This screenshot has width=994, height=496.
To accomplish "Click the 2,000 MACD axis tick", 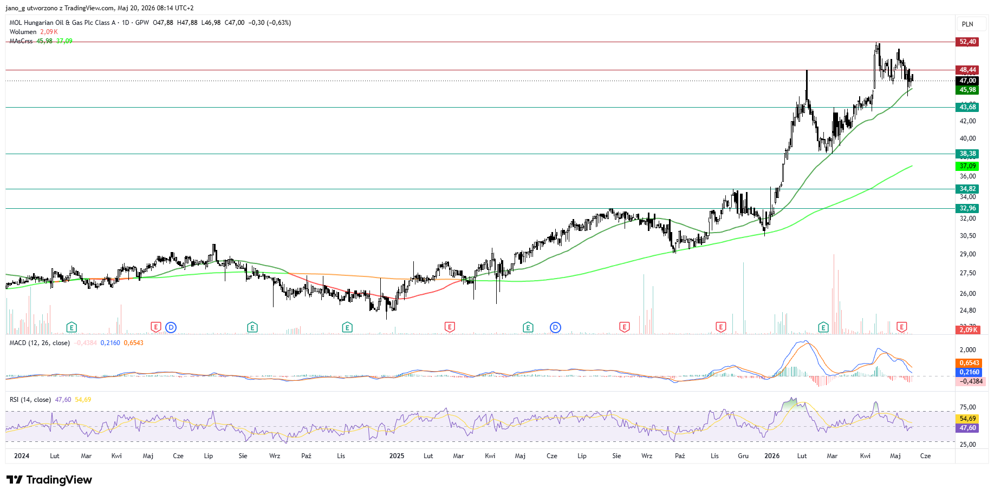I will point(967,350).
